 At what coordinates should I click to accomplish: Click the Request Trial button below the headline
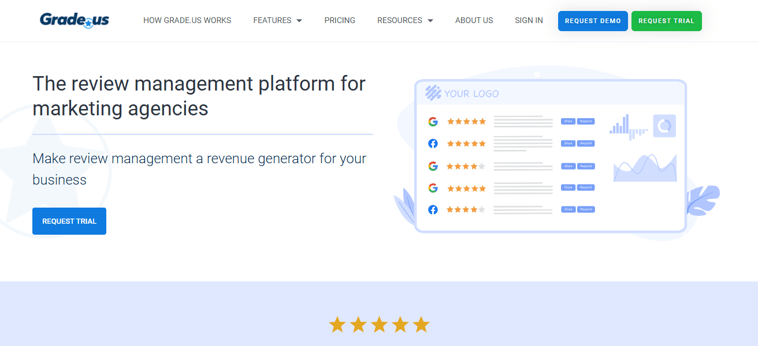tap(69, 221)
